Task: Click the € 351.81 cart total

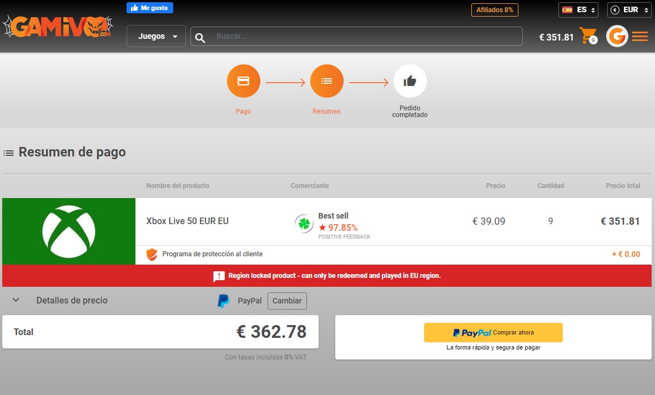Action: click(x=556, y=37)
